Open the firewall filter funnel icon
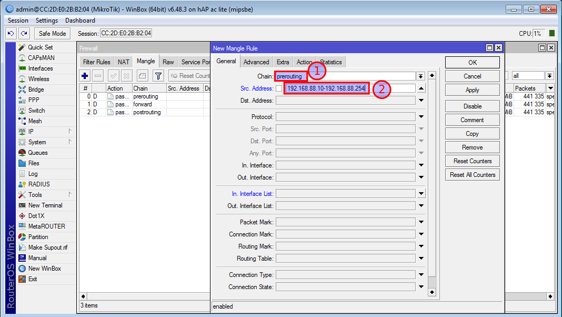 (158, 76)
